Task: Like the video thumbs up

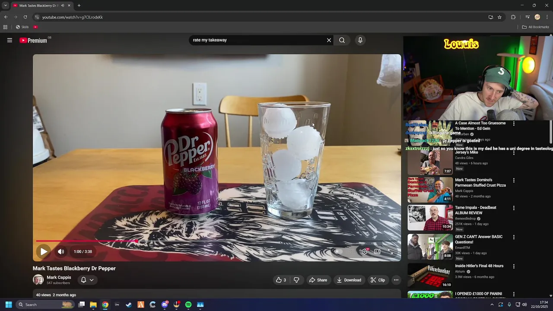Action: [x=281, y=280]
